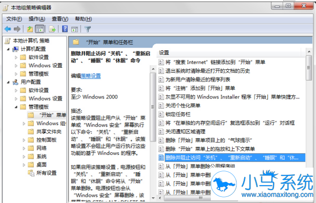The width and height of the screenshot is (316, 203).
Task: Expand 管理模板 under 计算机配置
Action: pos(16,74)
